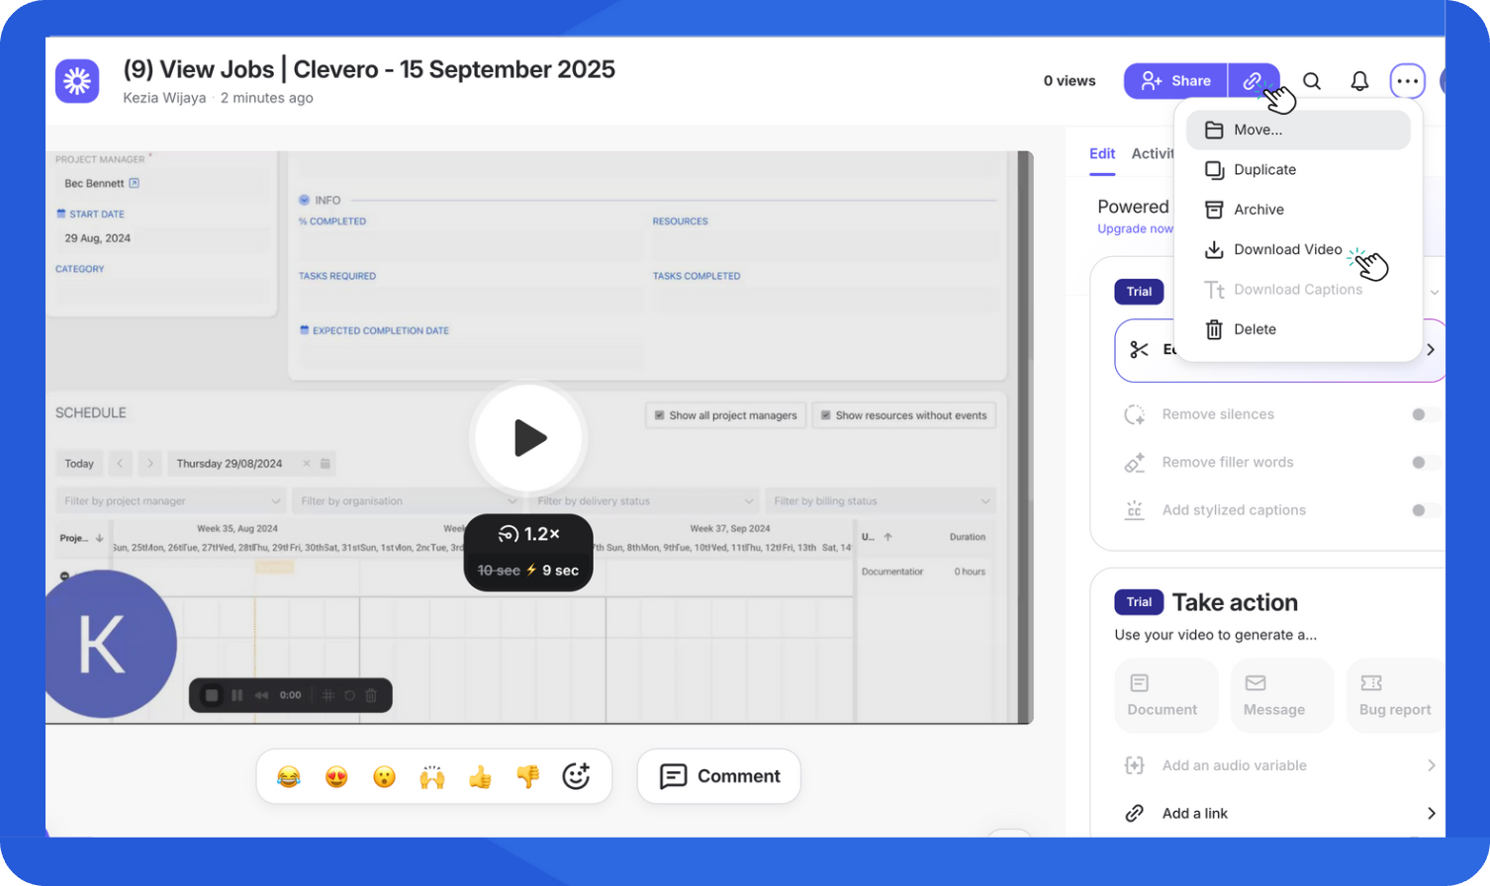Click the Add a link chain icon

1135,813
